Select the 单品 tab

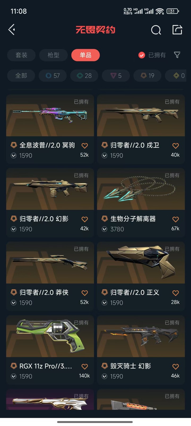point(85,55)
